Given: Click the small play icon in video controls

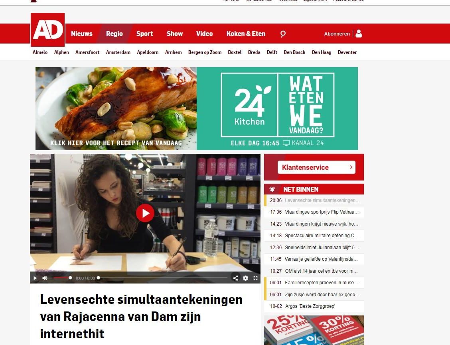Looking at the screenshot, I should pyautogui.click(x=35, y=278).
